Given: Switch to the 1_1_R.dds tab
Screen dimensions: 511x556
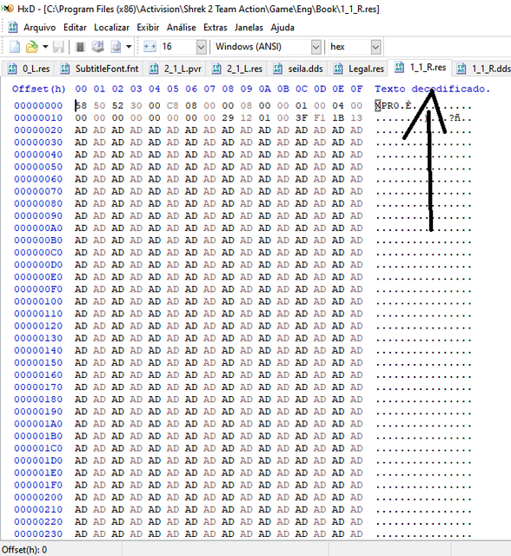Looking at the screenshot, I should pyautogui.click(x=483, y=69).
